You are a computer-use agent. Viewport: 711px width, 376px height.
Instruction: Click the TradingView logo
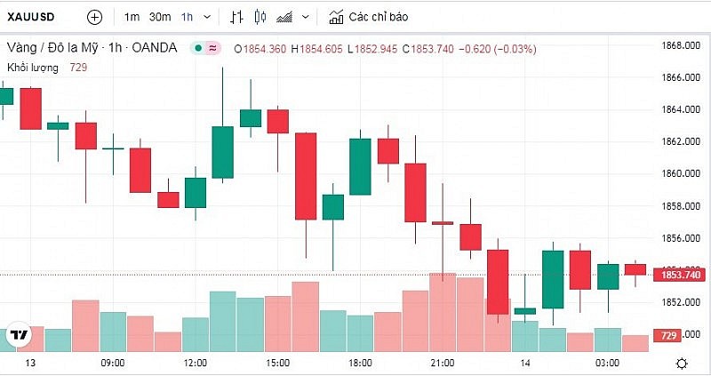(x=18, y=335)
